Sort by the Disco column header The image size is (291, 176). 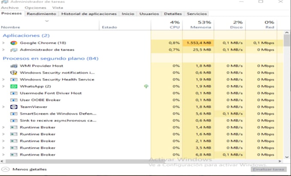point(229,25)
